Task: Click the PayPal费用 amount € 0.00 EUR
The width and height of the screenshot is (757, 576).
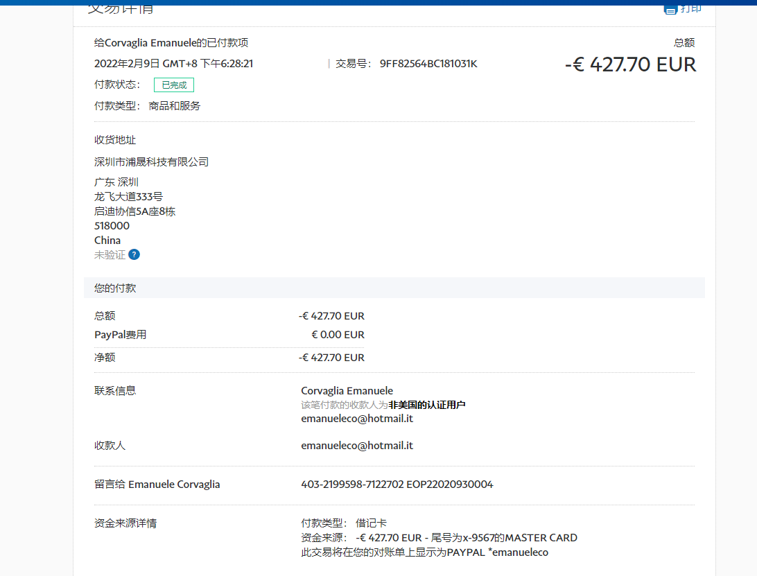Action: tap(338, 335)
